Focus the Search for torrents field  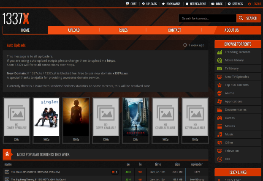pos(207,18)
